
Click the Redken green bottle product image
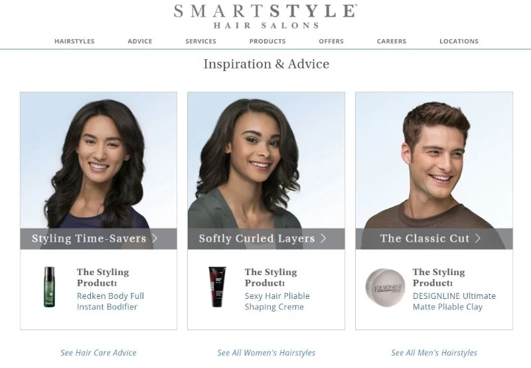pos(49,287)
